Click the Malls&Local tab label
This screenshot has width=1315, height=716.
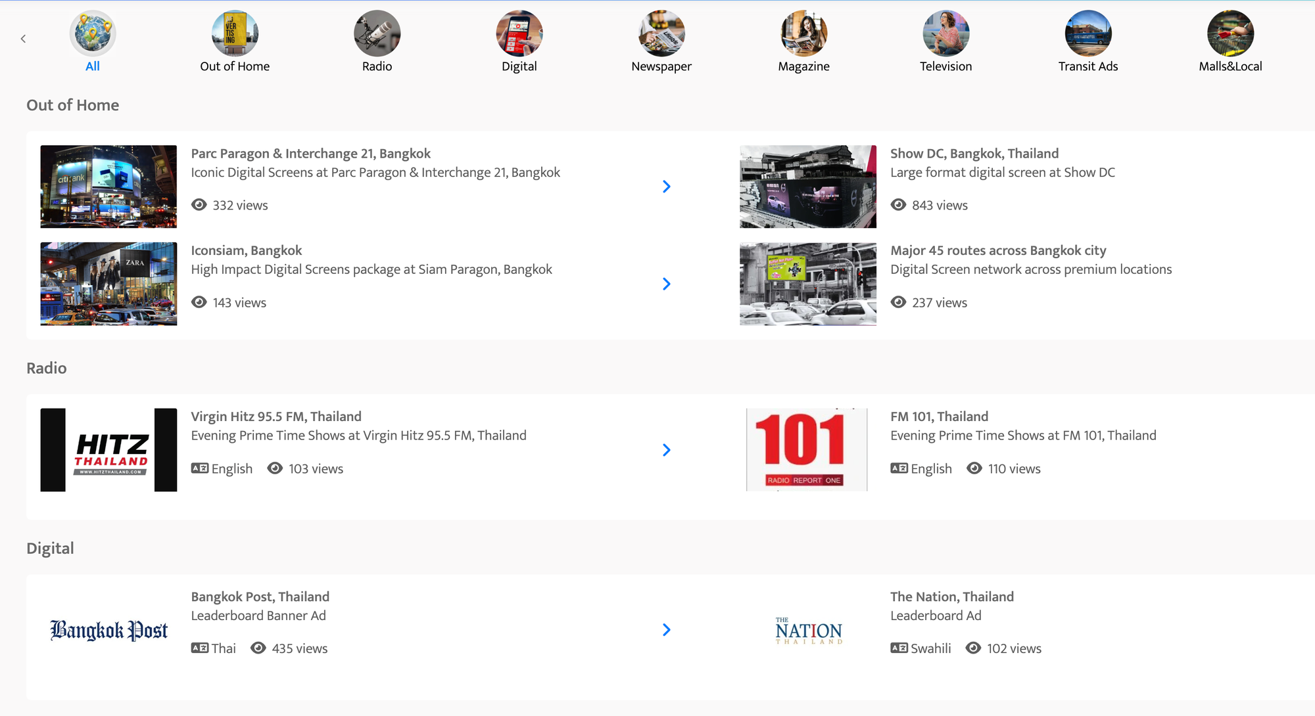click(x=1230, y=66)
